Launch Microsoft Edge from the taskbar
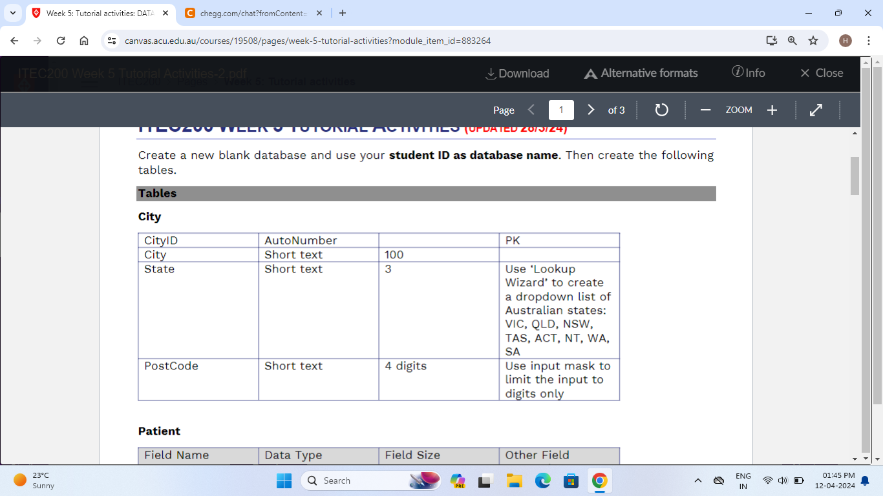883x496 pixels. click(x=542, y=480)
